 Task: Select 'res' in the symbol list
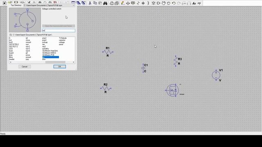coord(44,45)
